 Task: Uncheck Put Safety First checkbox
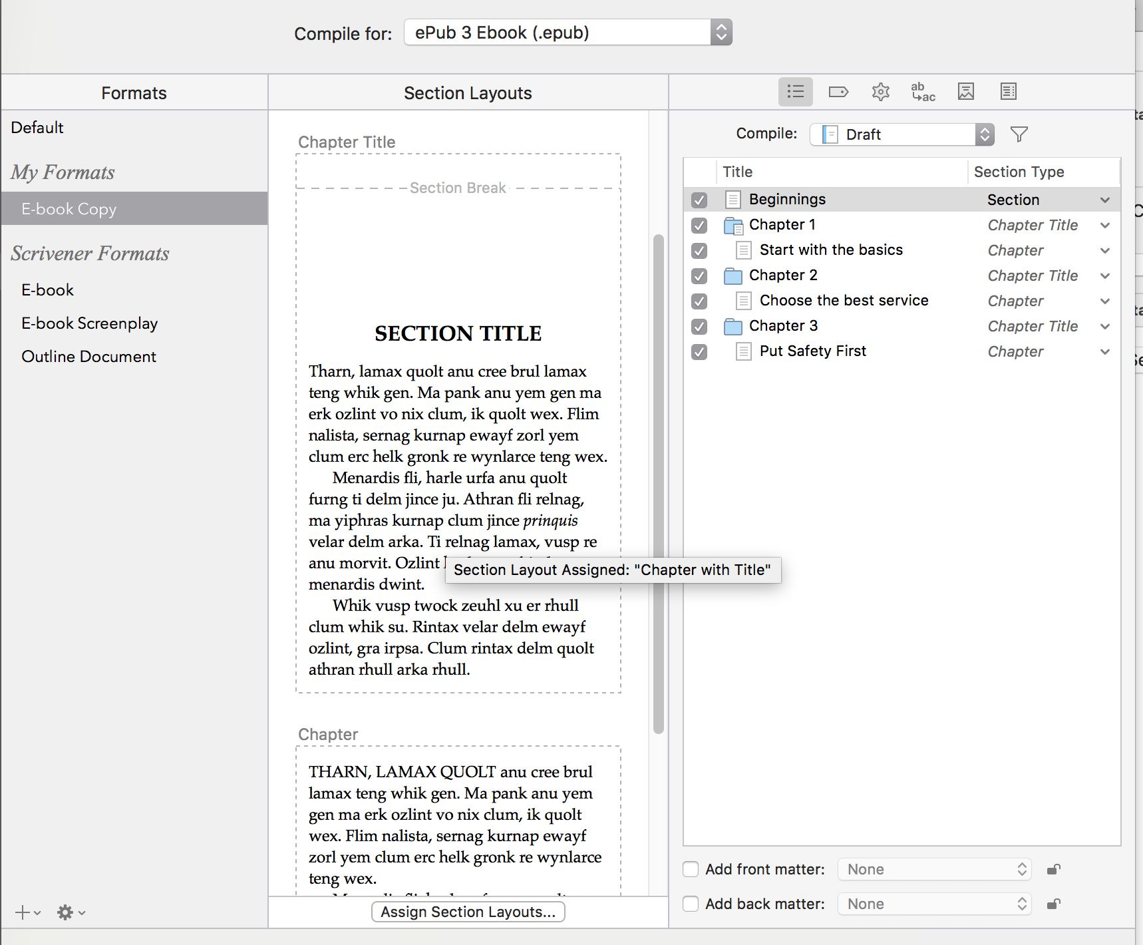[699, 351]
